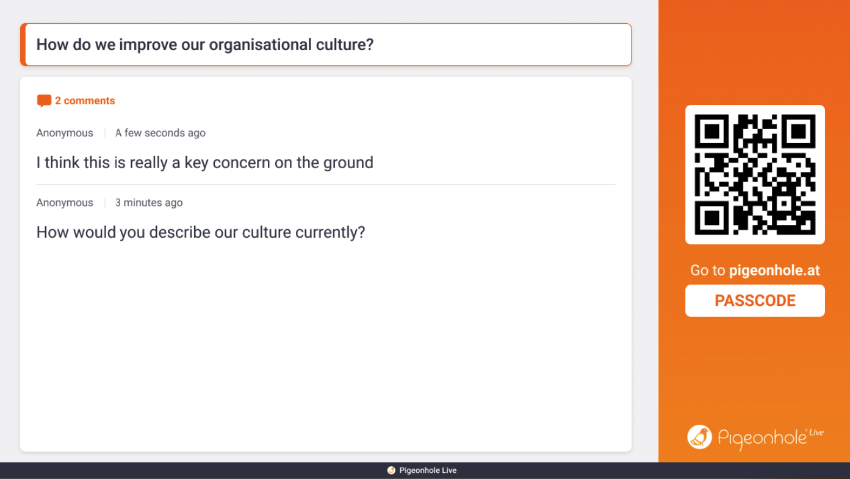The height and width of the screenshot is (479, 850).
Task: Select the "describe our culture currently" comment
Action: 200,232
